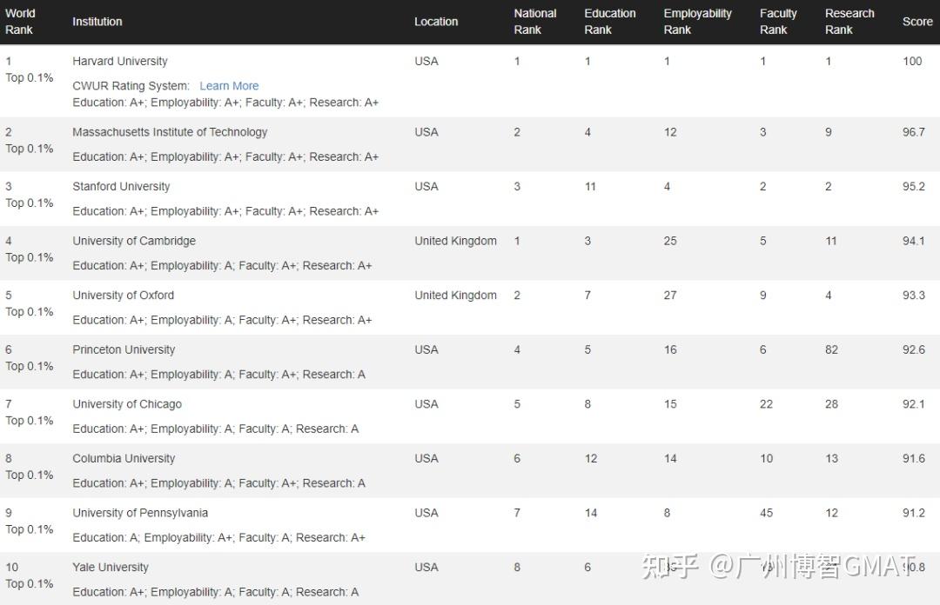Screen dimensions: 940x605
Task: Click the University of Cambridge name
Action: pyautogui.click(x=134, y=241)
